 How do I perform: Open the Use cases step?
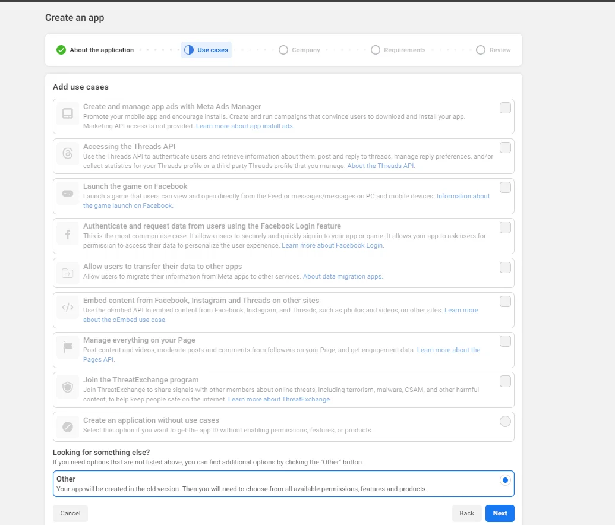[x=206, y=50]
